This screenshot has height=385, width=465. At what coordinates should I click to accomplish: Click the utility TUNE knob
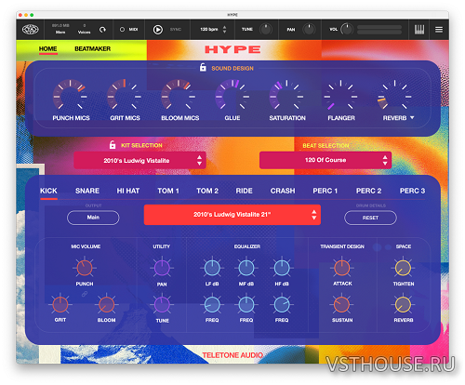tap(162, 304)
